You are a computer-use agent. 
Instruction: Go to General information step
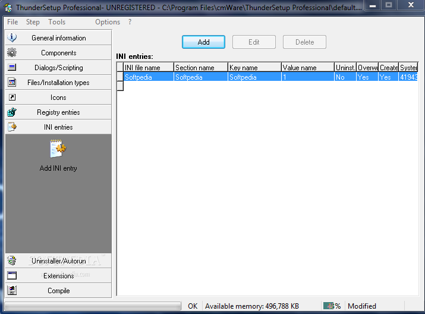(58, 37)
